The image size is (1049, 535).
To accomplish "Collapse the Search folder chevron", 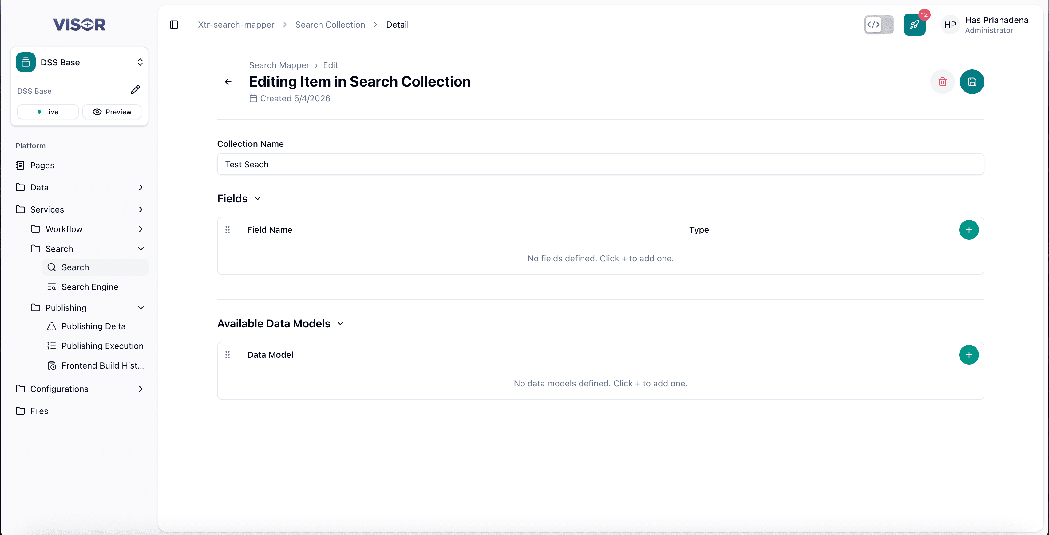I will pos(141,249).
